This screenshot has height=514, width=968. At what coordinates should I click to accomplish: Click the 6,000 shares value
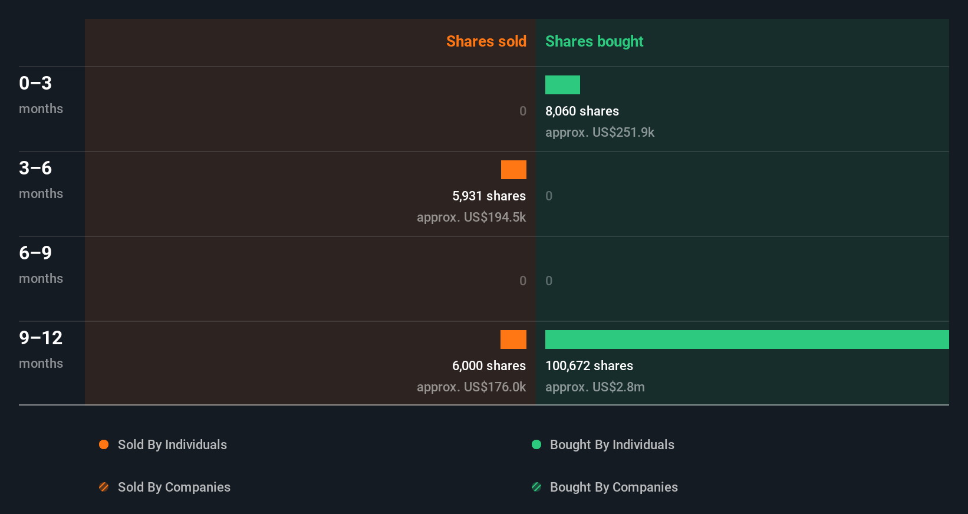489,365
